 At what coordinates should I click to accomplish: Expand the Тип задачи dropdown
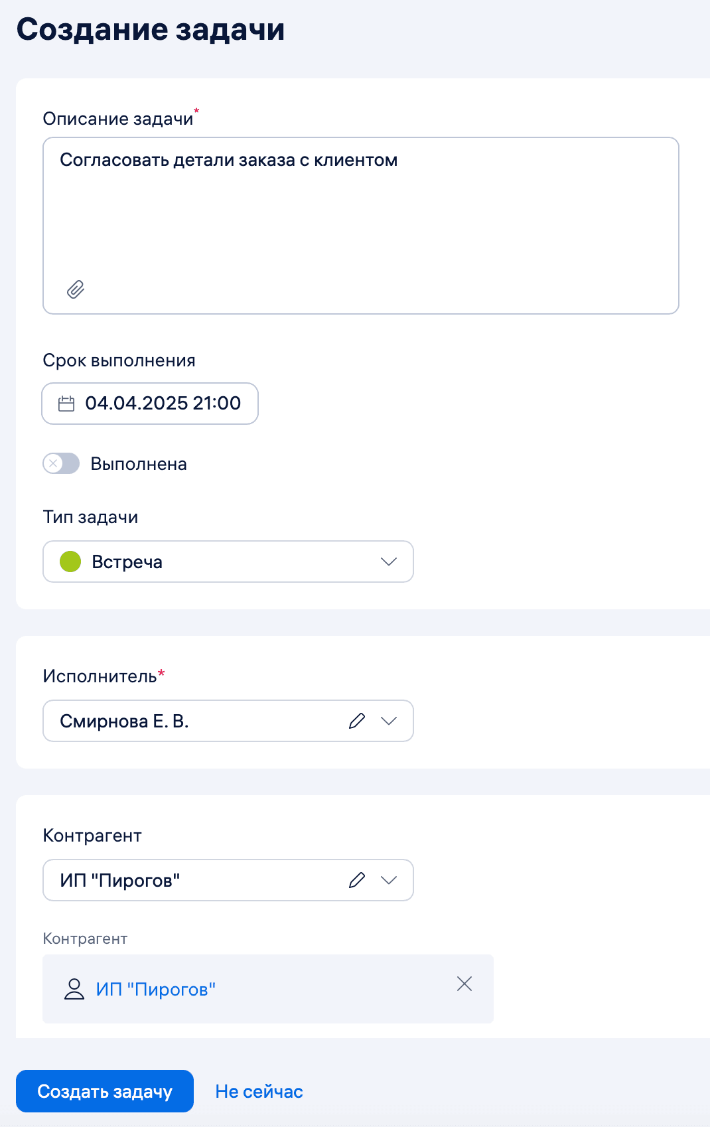pos(388,562)
